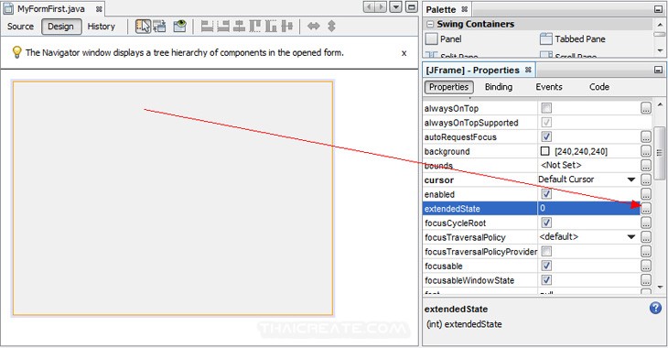Screen dimensions: 668x348
Task: Activate the Connection Mode toolbar icon
Action: click(x=160, y=27)
